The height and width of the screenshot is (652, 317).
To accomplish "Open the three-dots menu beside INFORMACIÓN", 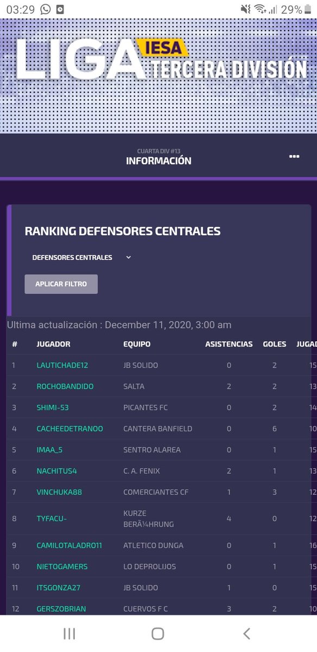I will [294, 156].
